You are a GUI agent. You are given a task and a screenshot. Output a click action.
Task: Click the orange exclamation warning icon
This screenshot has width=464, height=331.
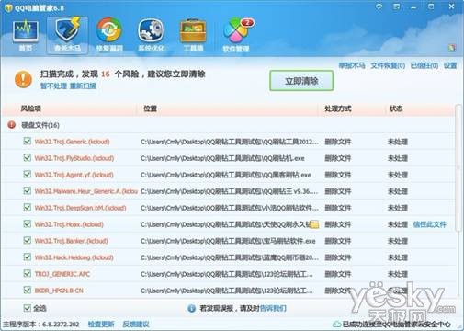coord(23,79)
